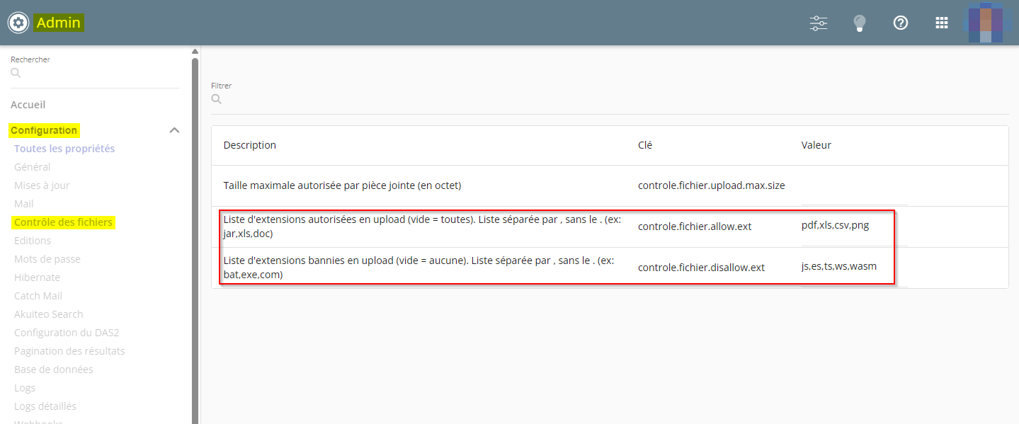Click the lightbulb icon in header

[x=860, y=23]
